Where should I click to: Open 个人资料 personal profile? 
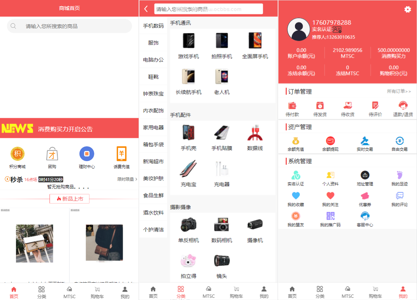(330, 178)
